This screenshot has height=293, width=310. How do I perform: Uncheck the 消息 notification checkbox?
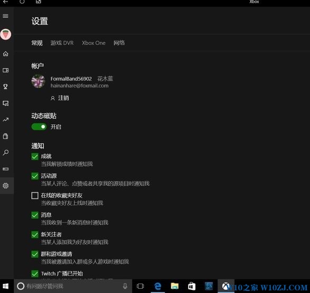pyautogui.click(x=35, y=215)
